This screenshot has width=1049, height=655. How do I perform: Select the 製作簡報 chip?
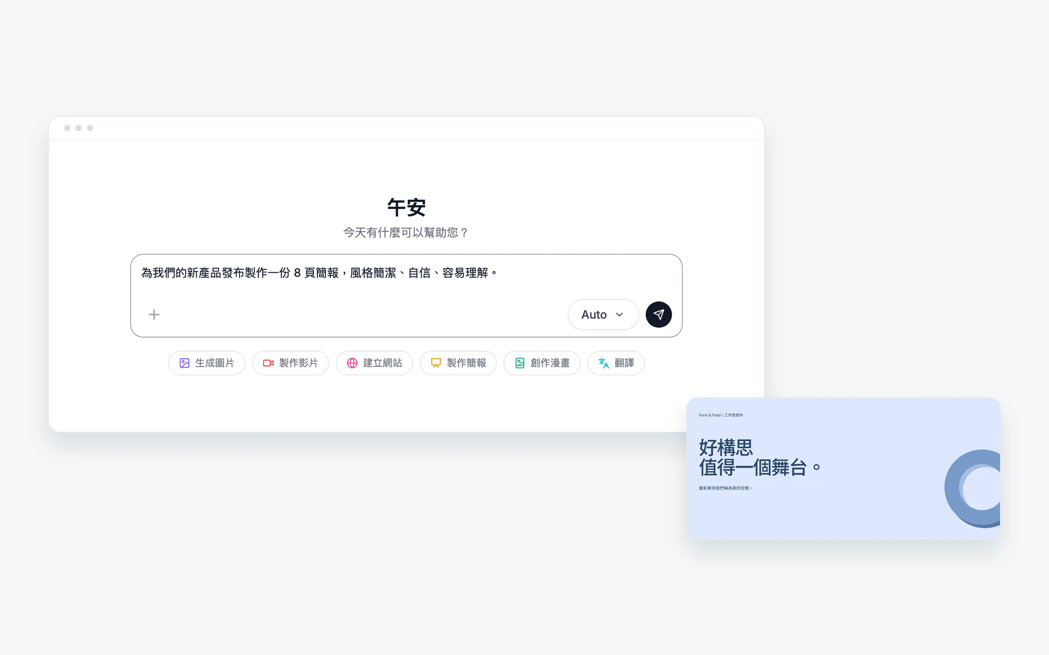click(458, 363)
